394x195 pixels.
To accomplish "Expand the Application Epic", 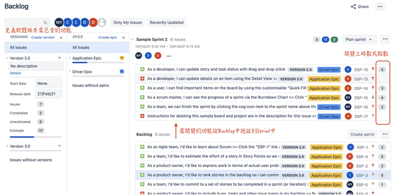I will [70, 58].
